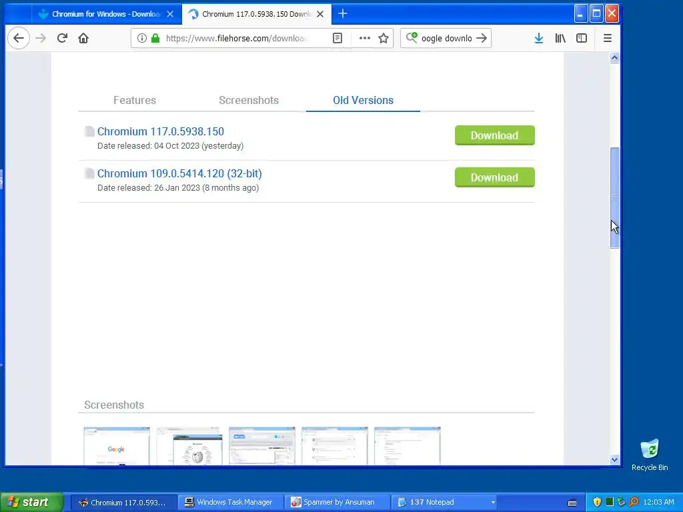This screenshot has height=512, width=683.
Task: Click the vertical scrollbar thumb
Action: tap(614, 197)
